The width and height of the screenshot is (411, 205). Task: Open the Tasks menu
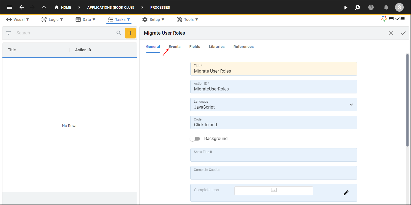coord(119,19)
